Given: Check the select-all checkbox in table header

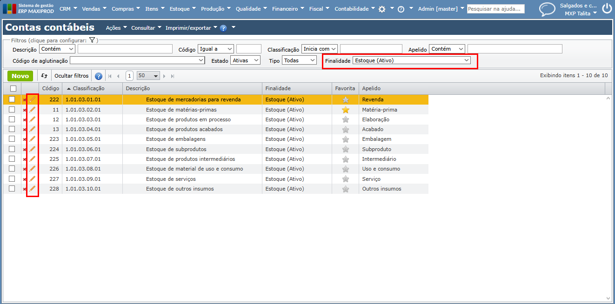Looking at the screenshot, I should coord(13,88).
